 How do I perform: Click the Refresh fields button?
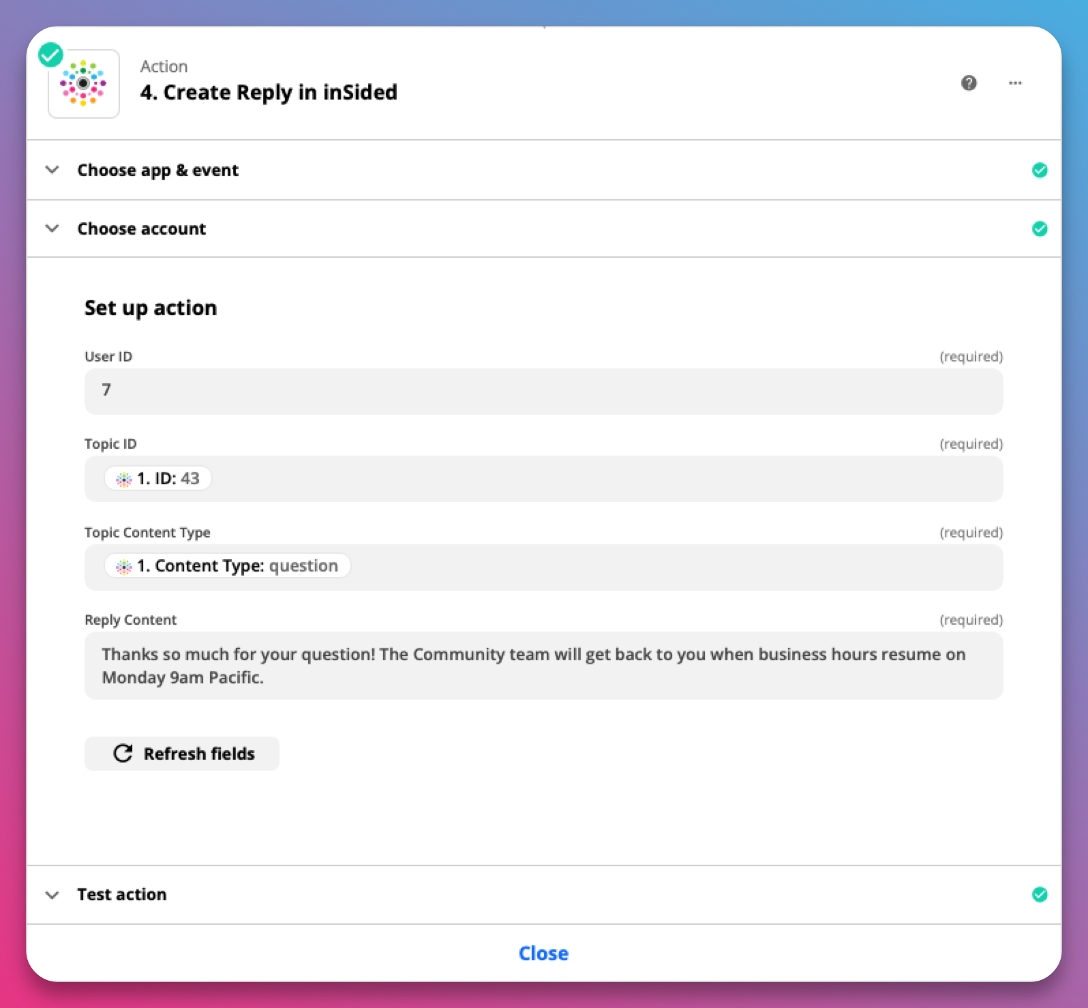[x=182, y=754]
